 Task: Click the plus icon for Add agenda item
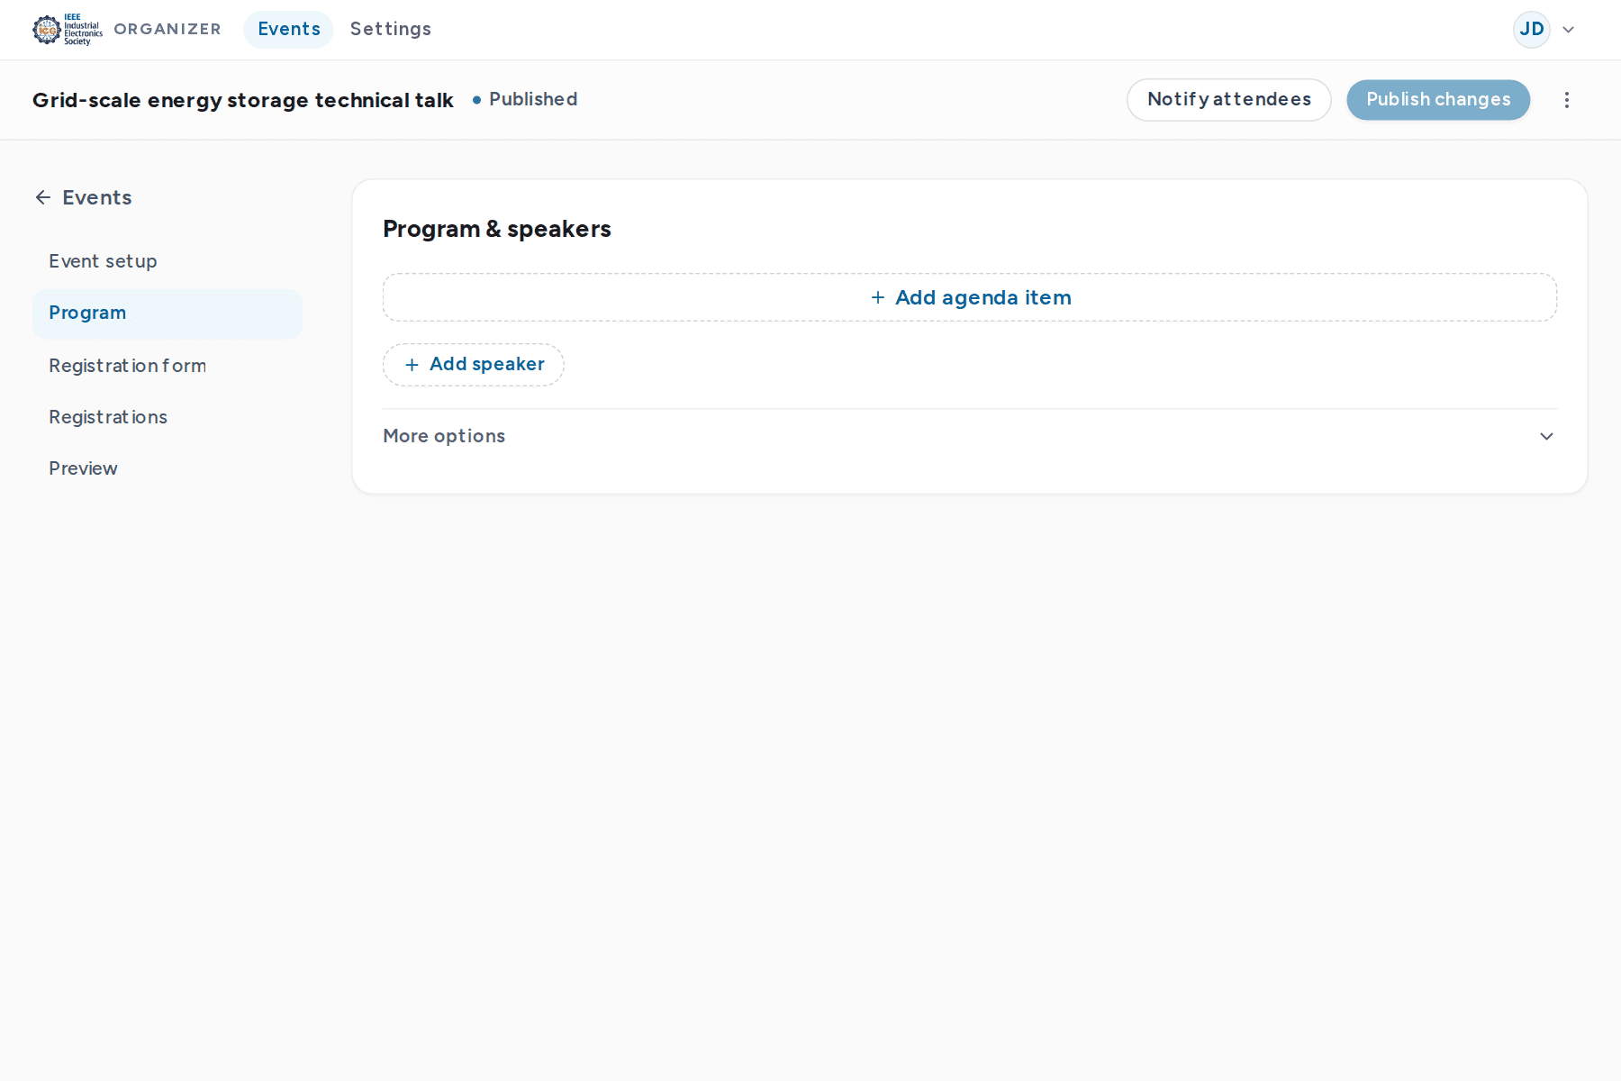(x=878, y=297)
